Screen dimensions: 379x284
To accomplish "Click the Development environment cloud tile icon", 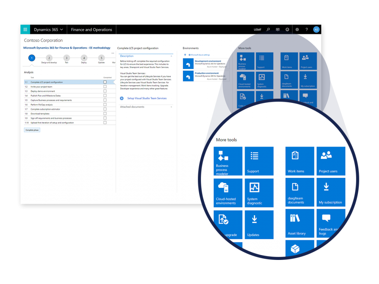I will tap(188, 64).
